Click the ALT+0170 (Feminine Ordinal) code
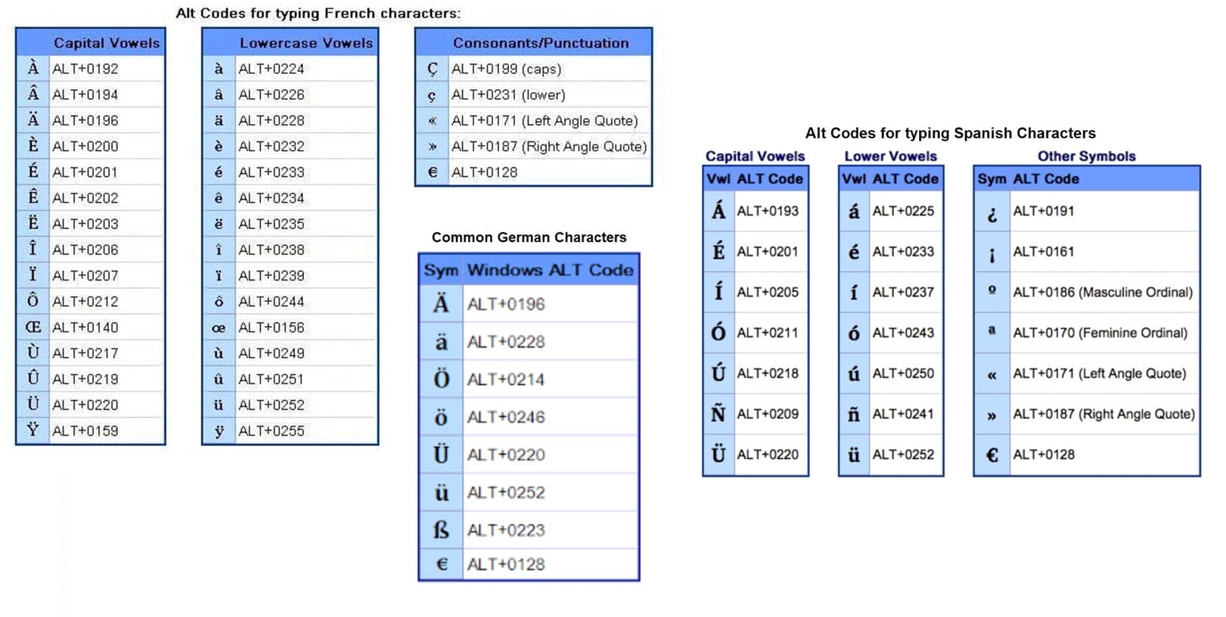The width and height of the screenshot is (1226, 617). [x=1100, y=333]
